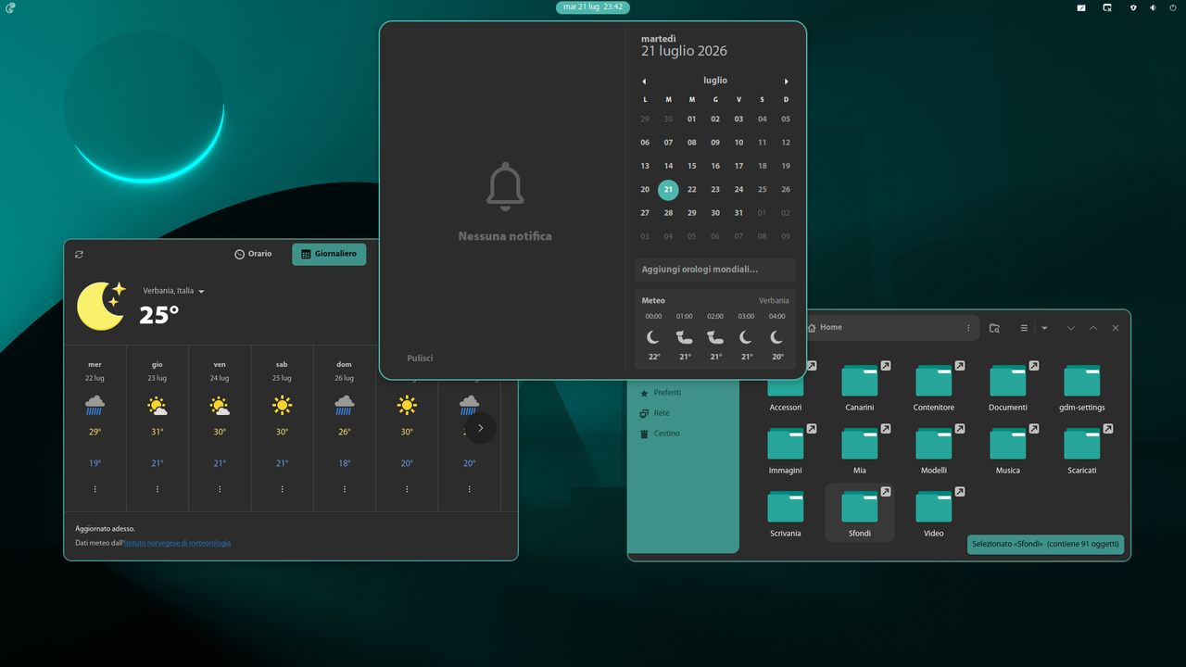1186x667 pixels.
Task: Search folders in the file manager
Action: 994,328
